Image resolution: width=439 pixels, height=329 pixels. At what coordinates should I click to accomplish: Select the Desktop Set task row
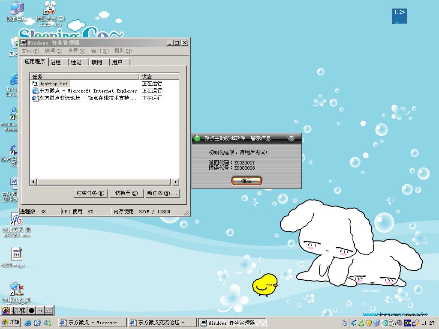point(105,84)
